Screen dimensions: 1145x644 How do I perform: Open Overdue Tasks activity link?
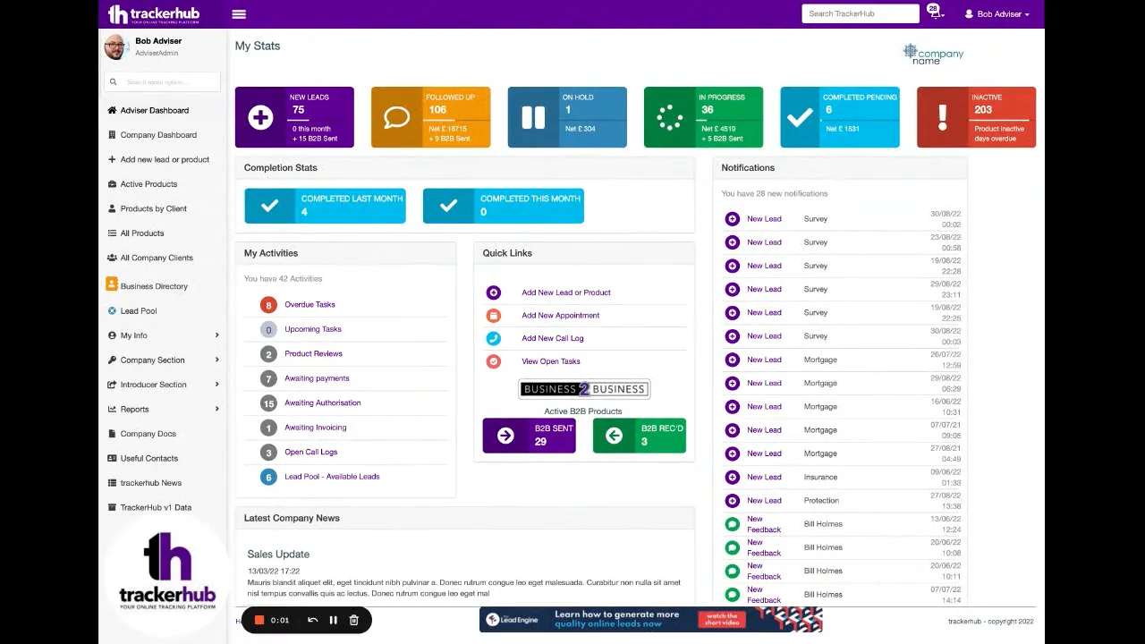pos(310,305)
